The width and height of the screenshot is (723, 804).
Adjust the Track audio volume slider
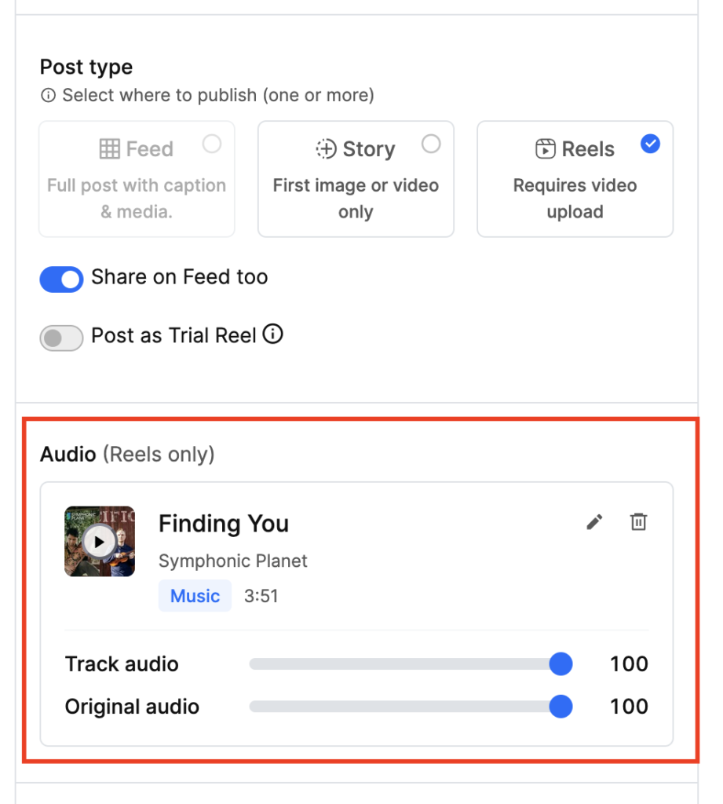click(411, 664)
